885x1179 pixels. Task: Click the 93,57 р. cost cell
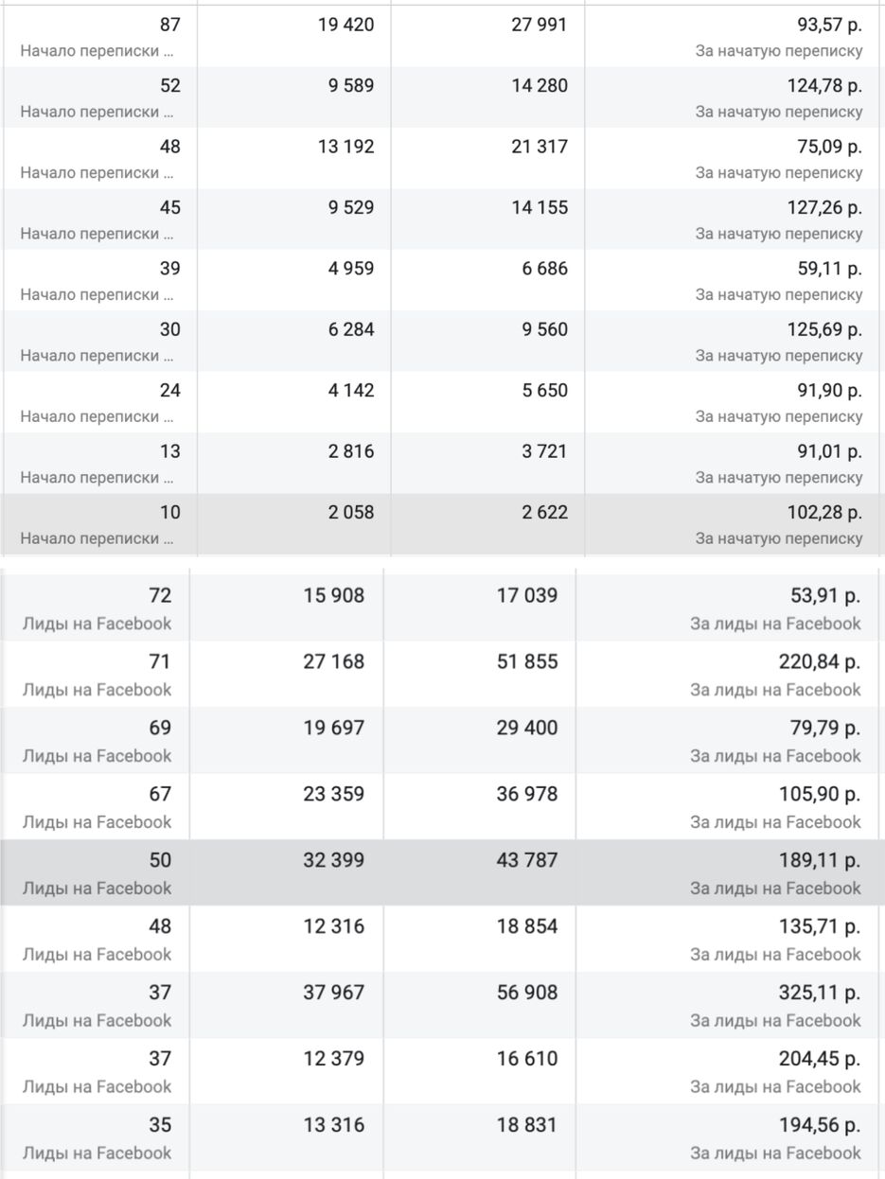click(x=829, y=26)
